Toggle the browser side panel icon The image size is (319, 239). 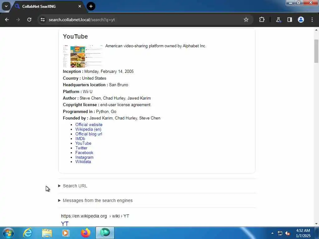[289, 20]
